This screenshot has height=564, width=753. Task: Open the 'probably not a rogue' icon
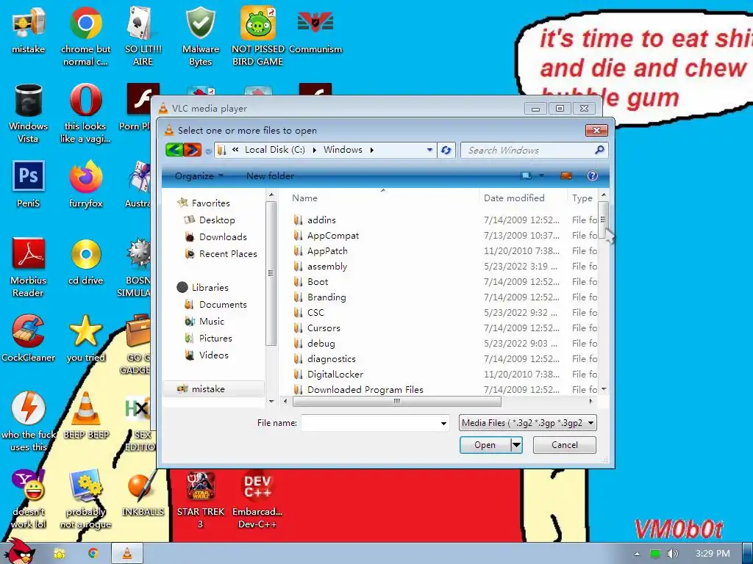click(x=85, y=499)
